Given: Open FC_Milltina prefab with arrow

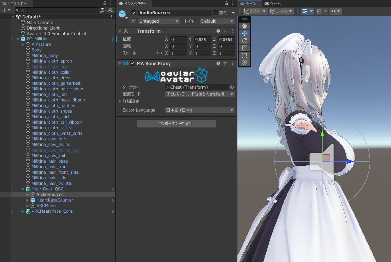Looking at the screenshot, I should (113, 39).
